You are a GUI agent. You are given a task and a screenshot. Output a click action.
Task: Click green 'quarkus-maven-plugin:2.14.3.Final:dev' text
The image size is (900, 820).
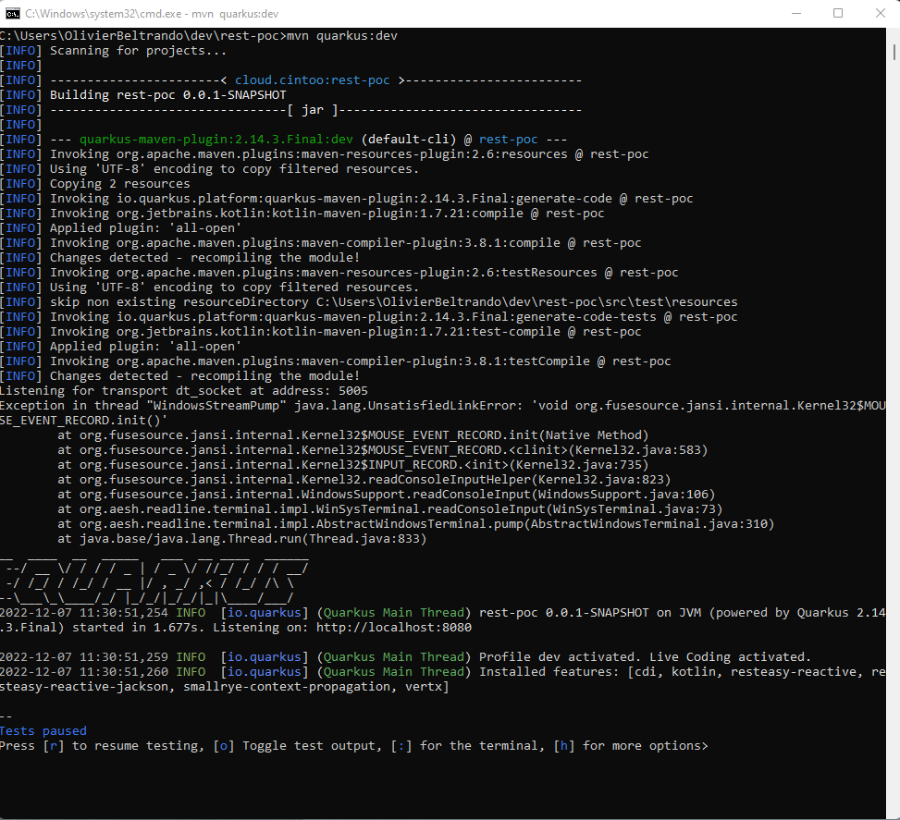tap(216, 140)
